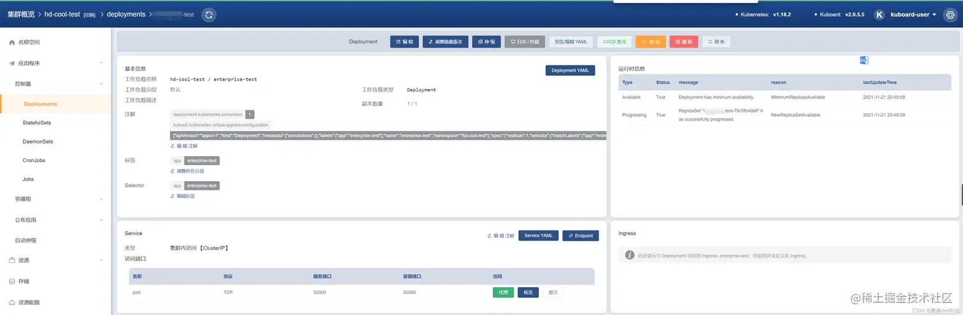Click the 伸缩 scale button
This screenshot has height=315, width=963.
[x=487, y=42]
